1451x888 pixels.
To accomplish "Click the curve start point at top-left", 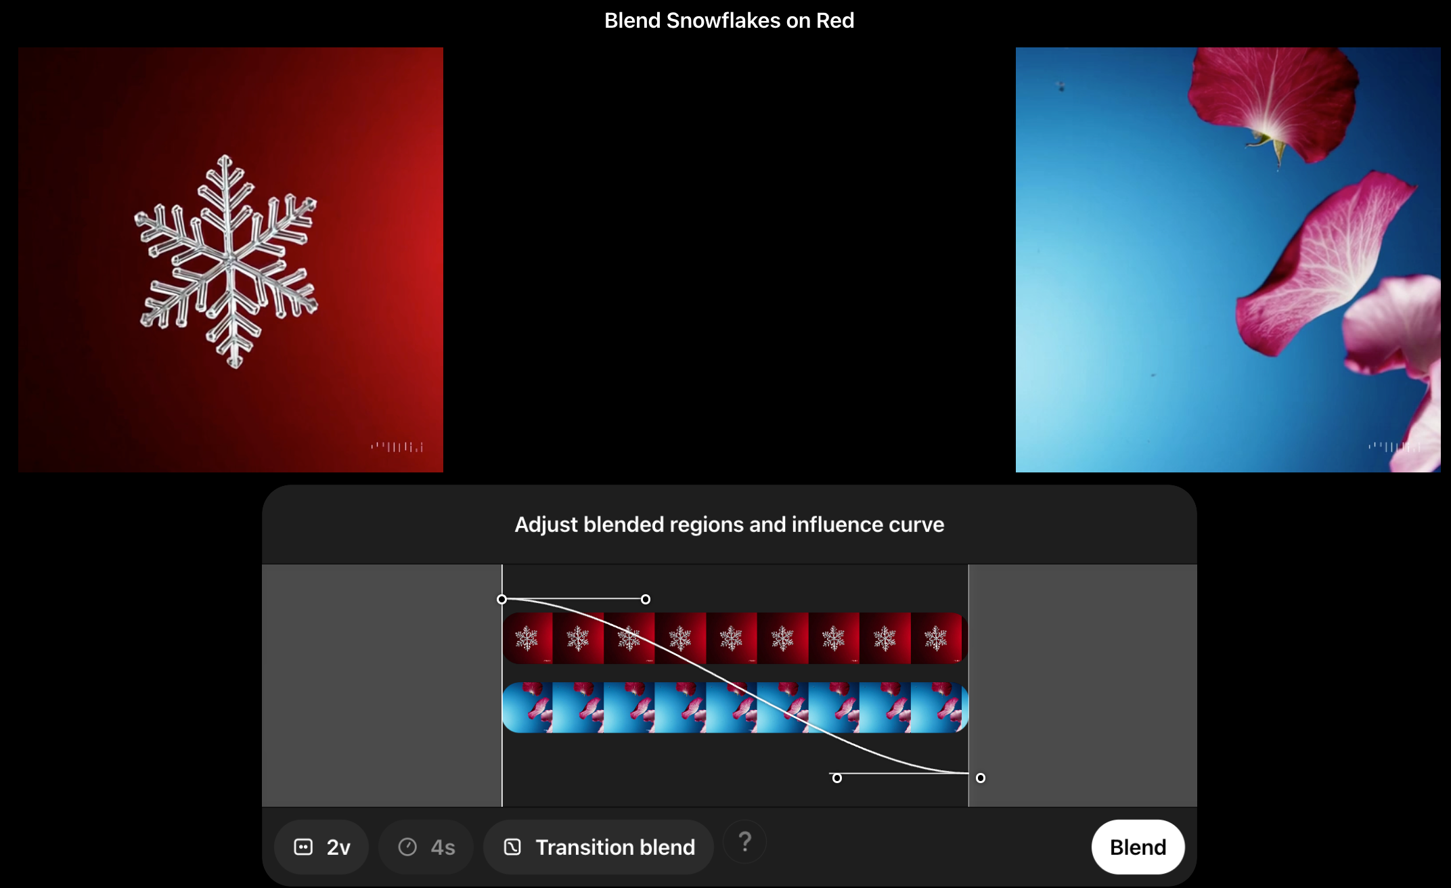I will 501,599.
